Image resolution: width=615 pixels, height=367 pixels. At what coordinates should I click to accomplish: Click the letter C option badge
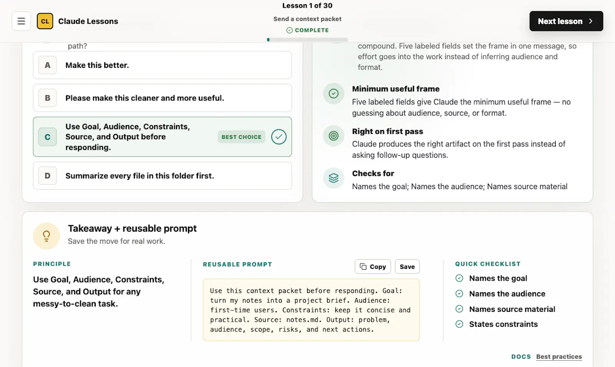pyautogui.click(x=48, y=137)
